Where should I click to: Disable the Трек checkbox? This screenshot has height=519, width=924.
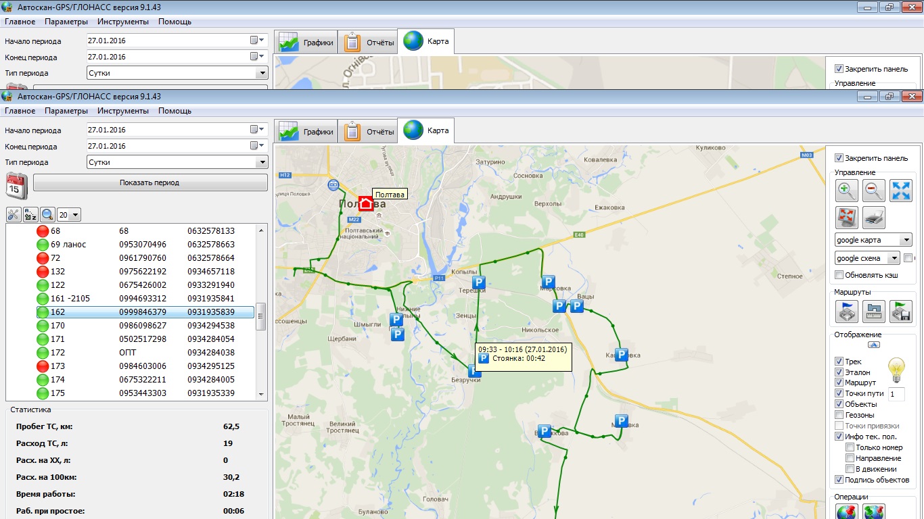click(x=839, y=362)
